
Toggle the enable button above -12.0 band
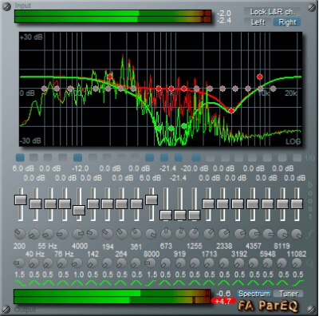77,157
